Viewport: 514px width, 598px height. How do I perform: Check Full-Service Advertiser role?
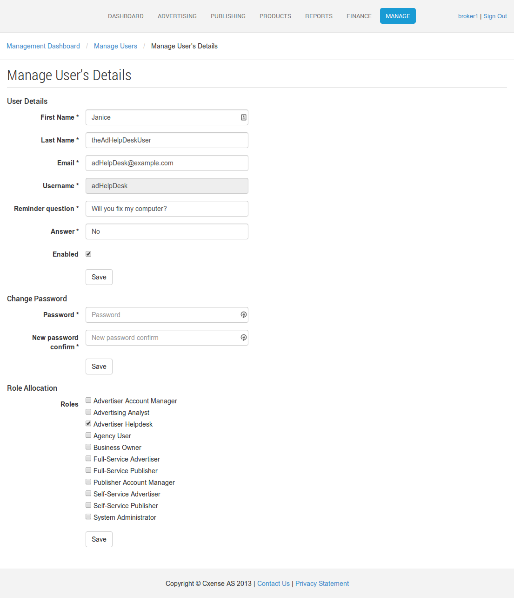(x=88, y=458)
